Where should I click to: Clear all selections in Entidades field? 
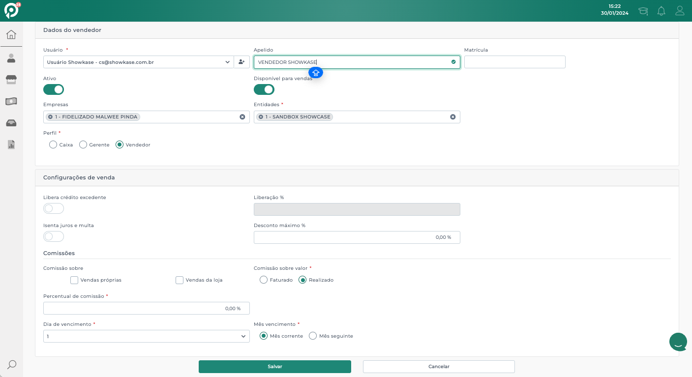(452, 117)
